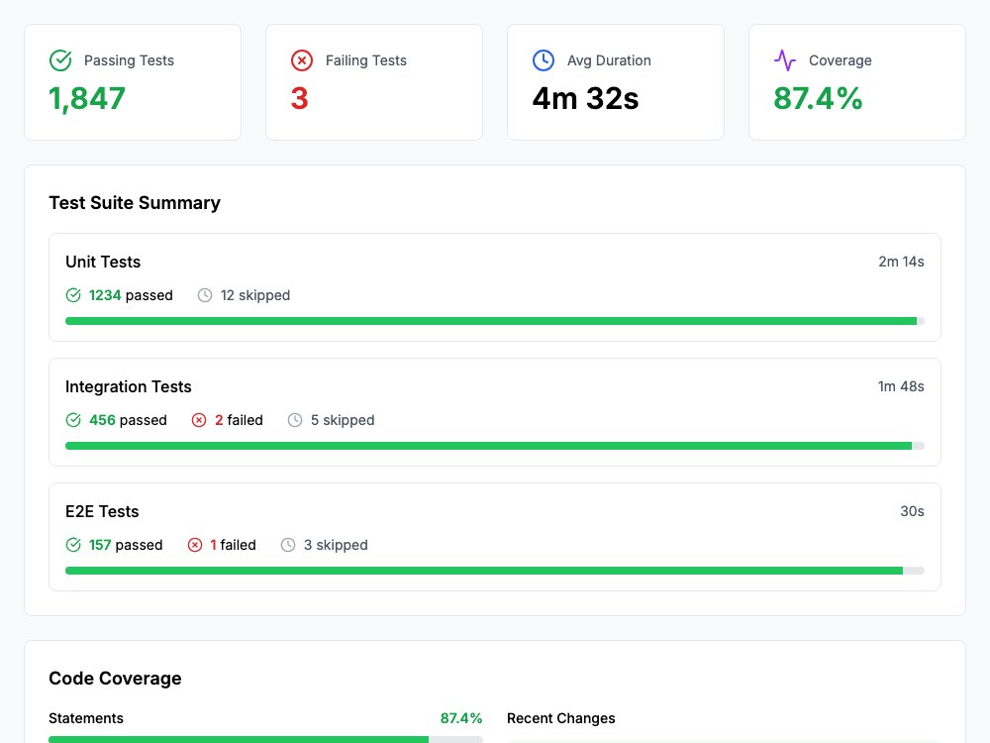Click the 1234 passed text
990x743 pixels.
click(131, 295)
